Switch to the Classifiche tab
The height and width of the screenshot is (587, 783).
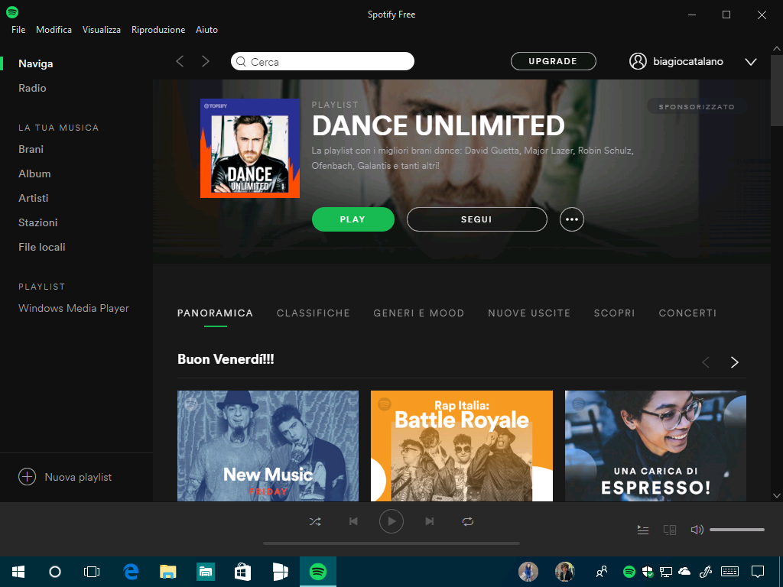[x=313, y=313]
